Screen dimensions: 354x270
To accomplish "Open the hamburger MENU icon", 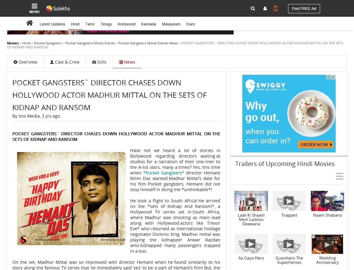I will [x=34, y=9].
